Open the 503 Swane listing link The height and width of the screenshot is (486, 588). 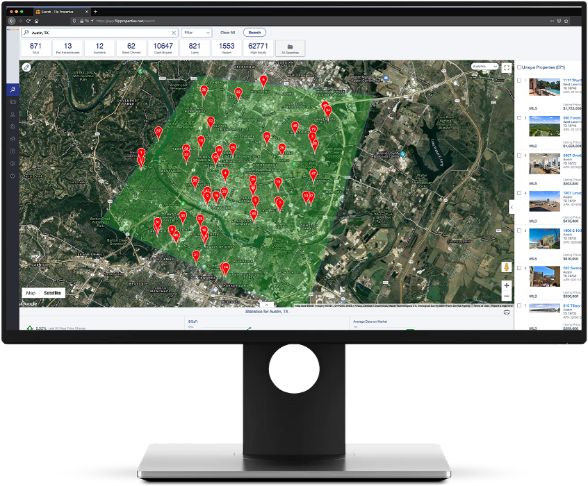pyautogui.click(x=572, y=268)
